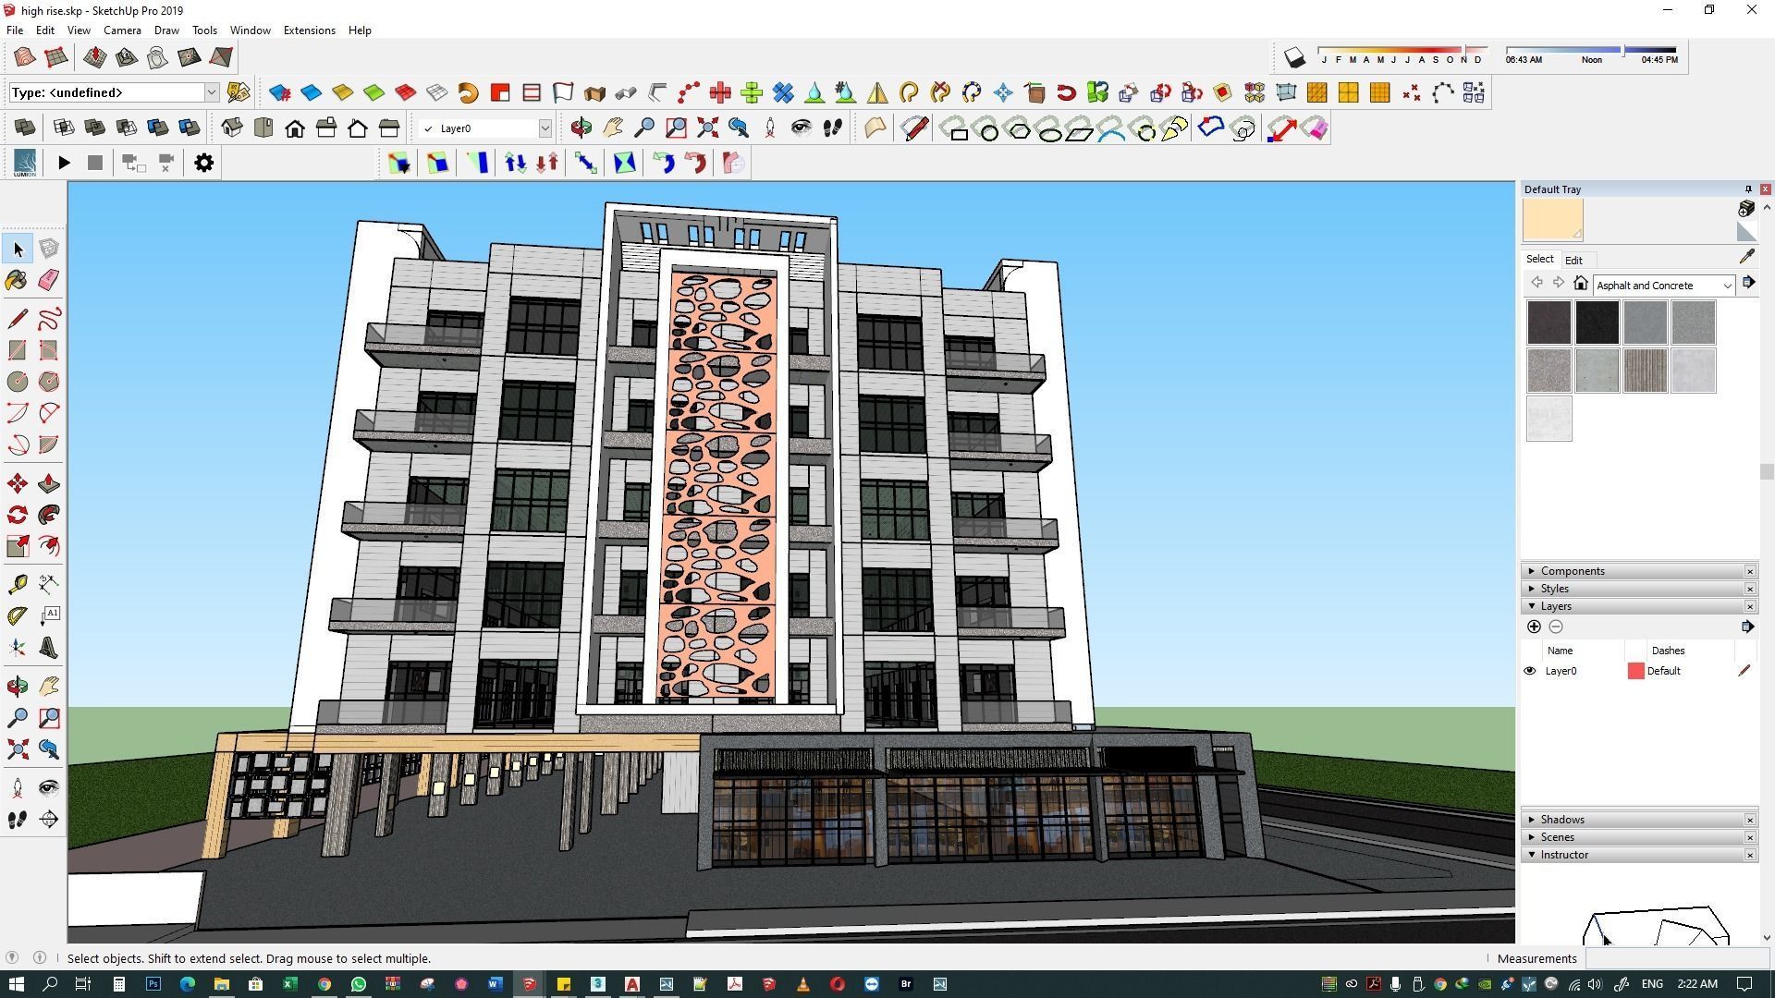Switch to Front view icon
Image resolution: width=1775 pixels, height=998 pixels.
pos(295,128)
